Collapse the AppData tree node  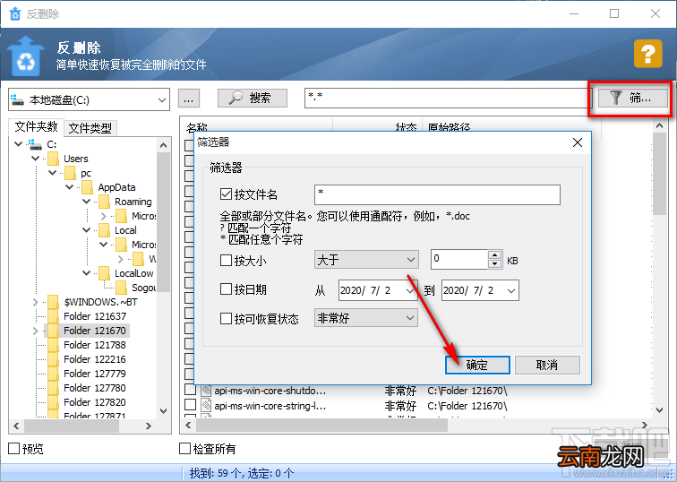click(x=70, y=187)
